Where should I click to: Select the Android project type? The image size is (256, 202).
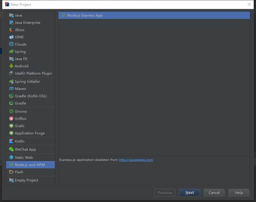21,66
